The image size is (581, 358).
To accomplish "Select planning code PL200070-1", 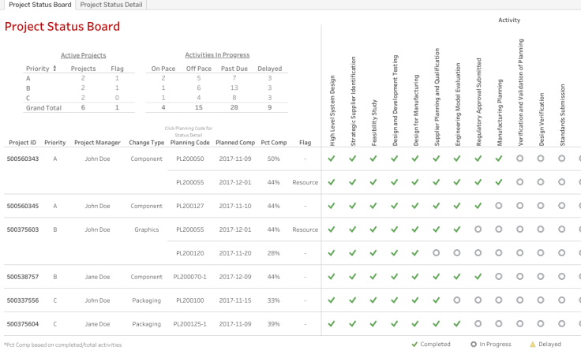I will [x=190, y=277].
